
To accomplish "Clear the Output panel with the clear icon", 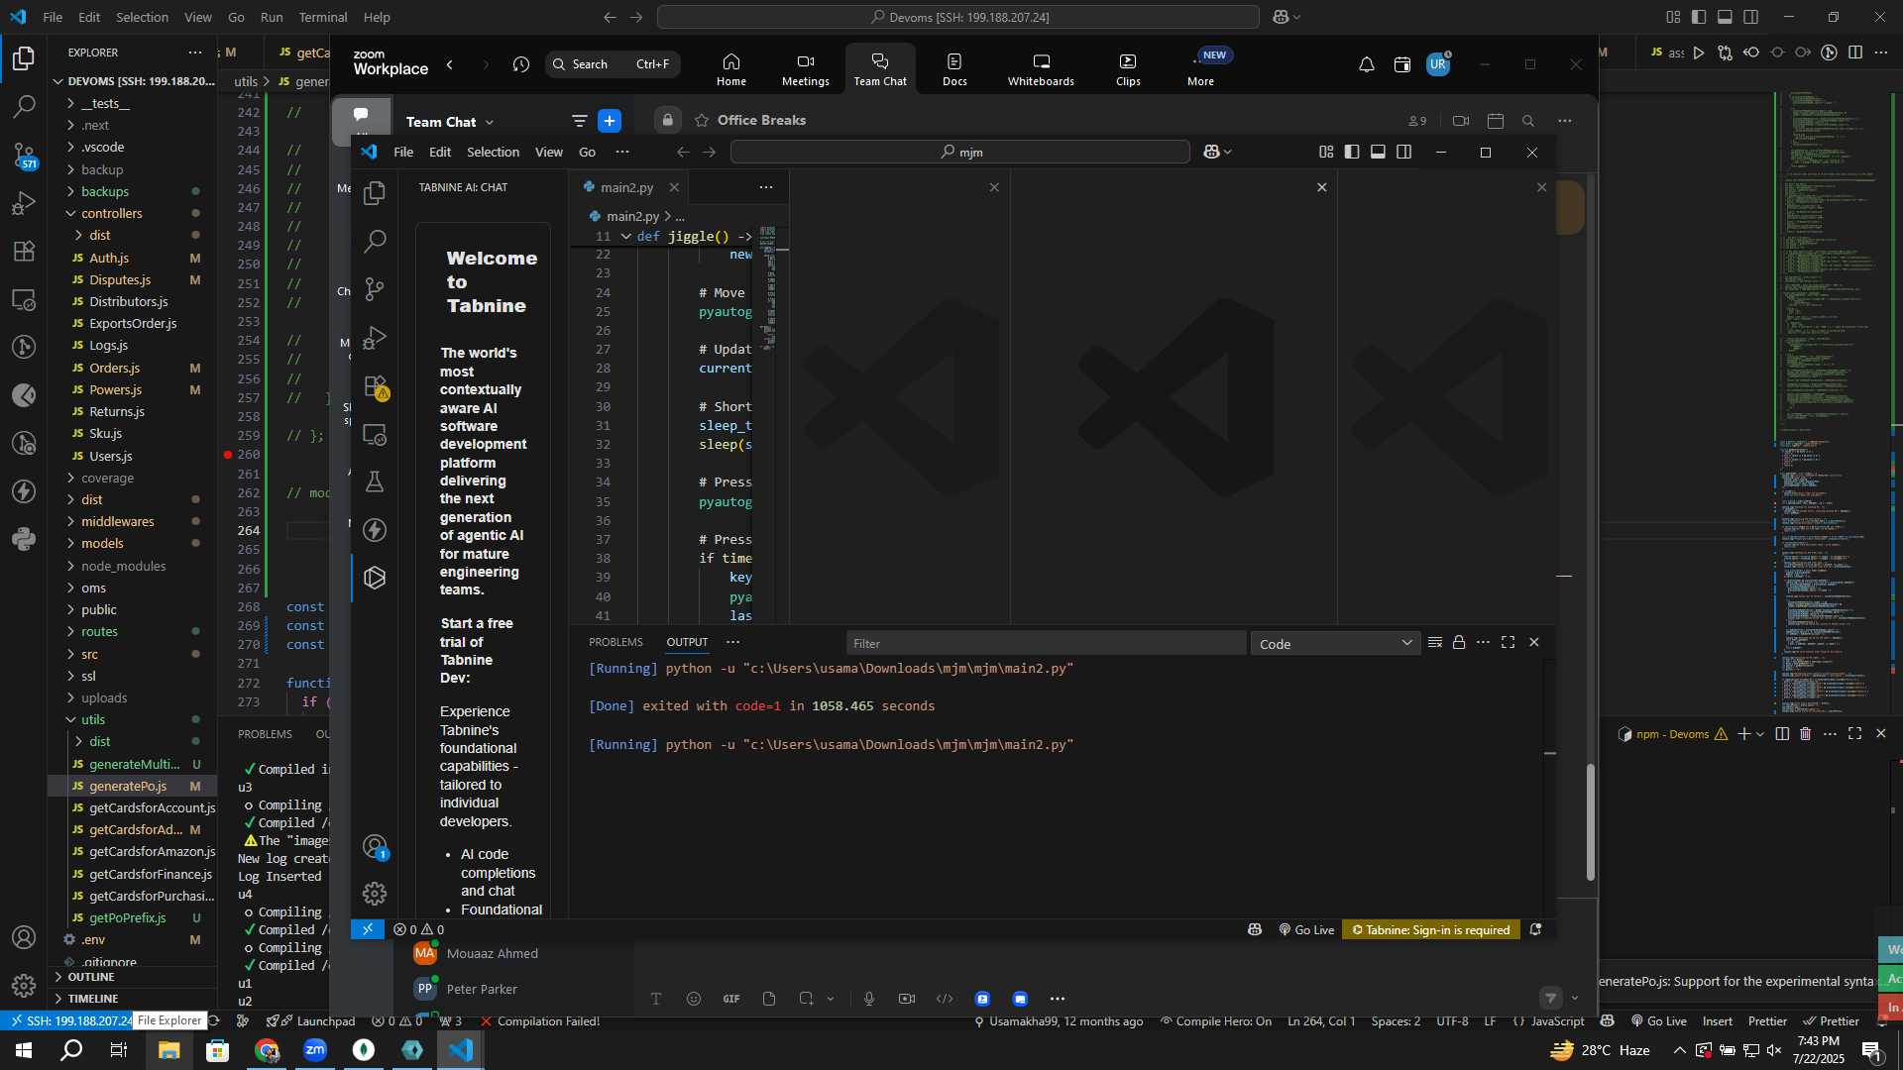I will coord(1434,643).
